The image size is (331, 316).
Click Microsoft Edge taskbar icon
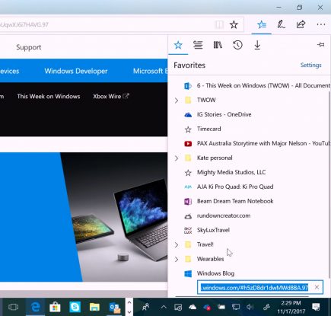point(35,307)
